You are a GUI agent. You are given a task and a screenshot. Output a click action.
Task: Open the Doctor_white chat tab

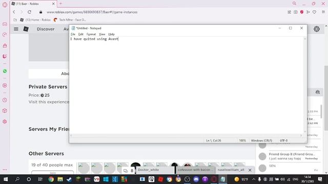[155, 170]
